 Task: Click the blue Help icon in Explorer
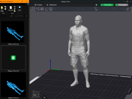click(x=28, y=4)
